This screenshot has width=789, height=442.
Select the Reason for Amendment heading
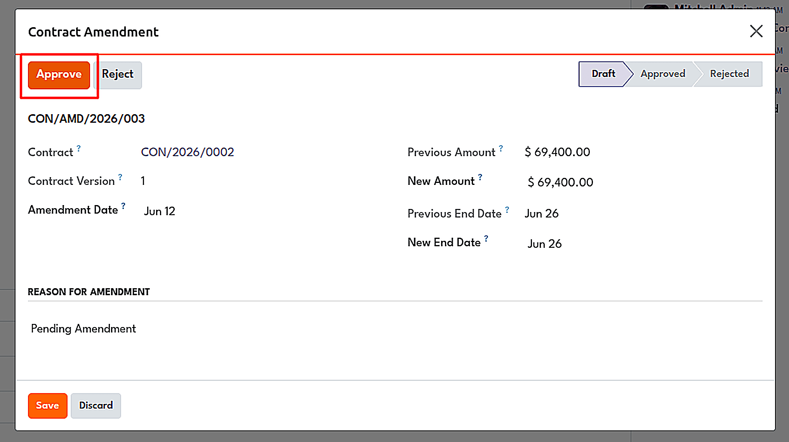click(x=89, y=292)
